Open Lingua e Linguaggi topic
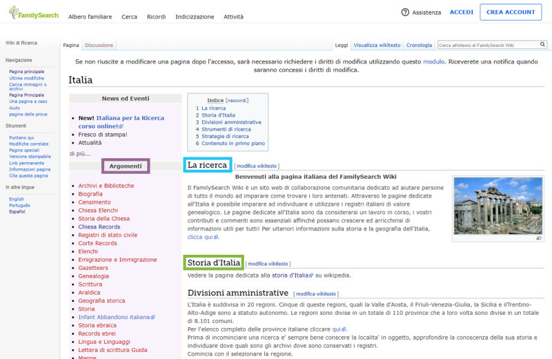The height and width of the screenshot is (359, 552). coord(104,342)
